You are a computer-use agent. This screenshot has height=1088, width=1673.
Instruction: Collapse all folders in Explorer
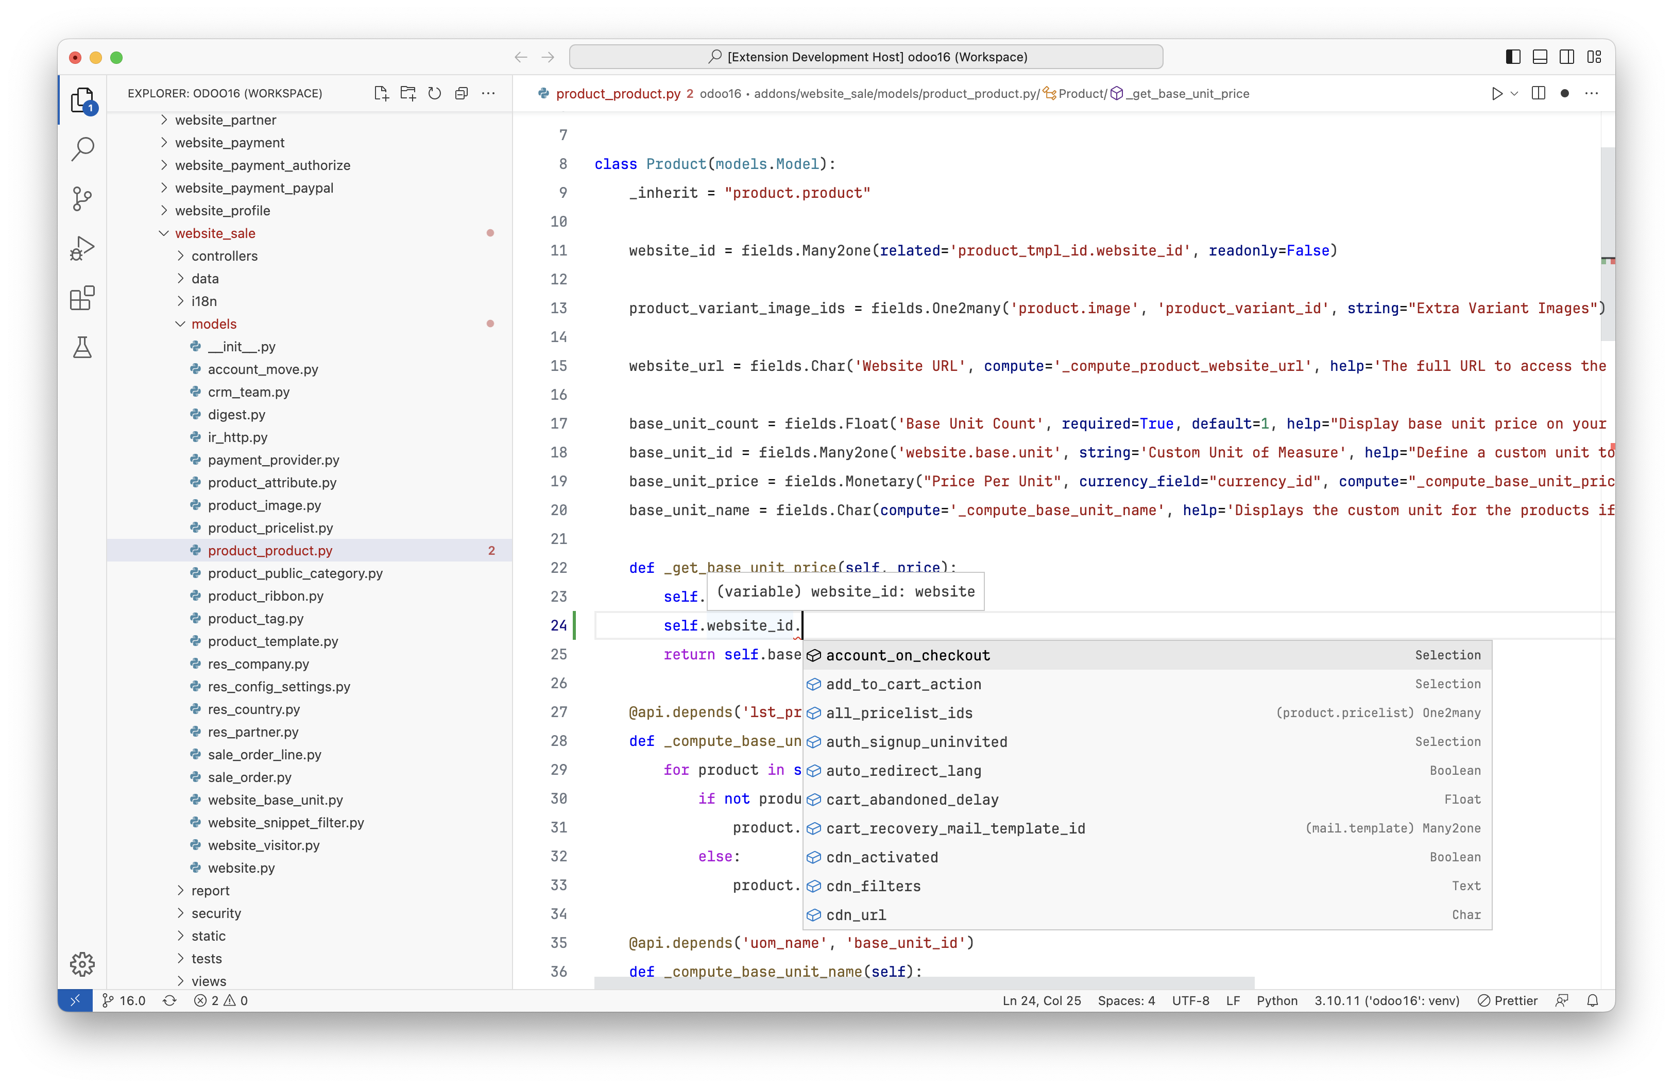pos(461,93)
